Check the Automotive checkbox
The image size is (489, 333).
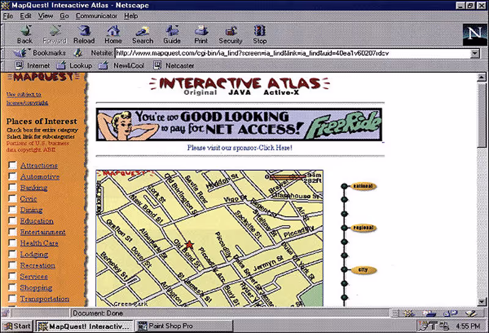12,176
